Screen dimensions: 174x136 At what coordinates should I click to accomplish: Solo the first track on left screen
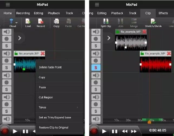[x=7, y=46]
